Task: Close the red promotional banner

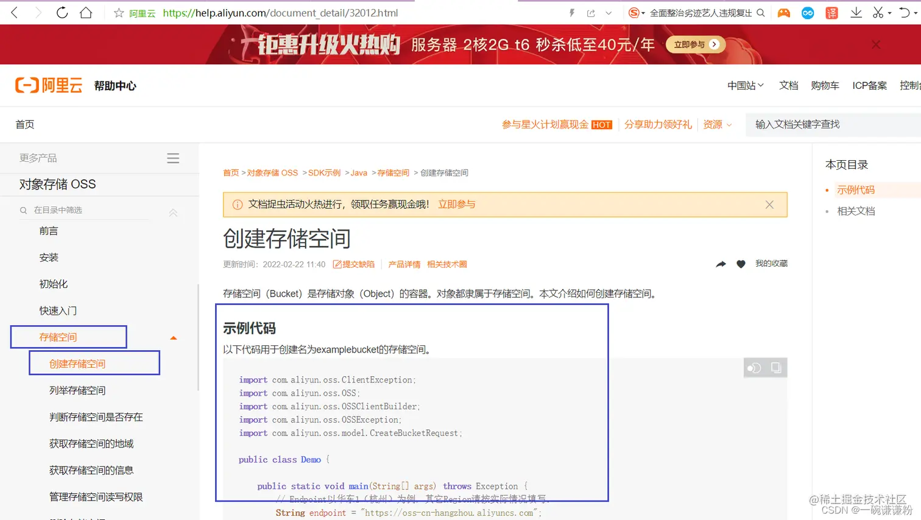Action: 876,44
